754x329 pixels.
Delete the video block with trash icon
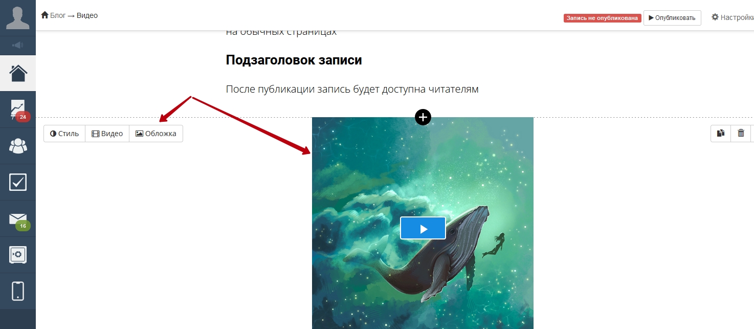point(741,134)
